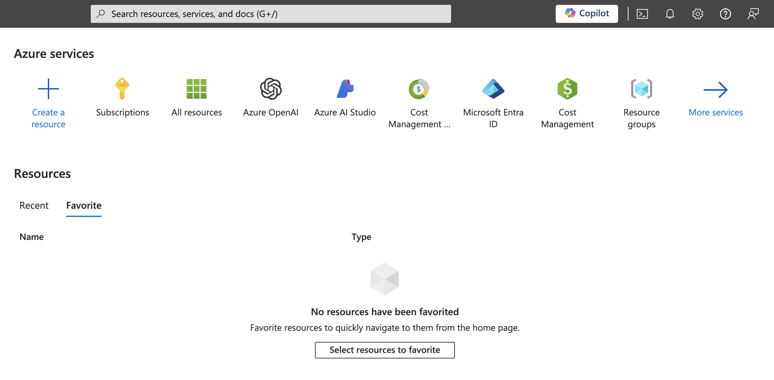The height and width of the screenshot is (380, 774).
Task: Switch to the Recent tab
Action: (34, 205)
